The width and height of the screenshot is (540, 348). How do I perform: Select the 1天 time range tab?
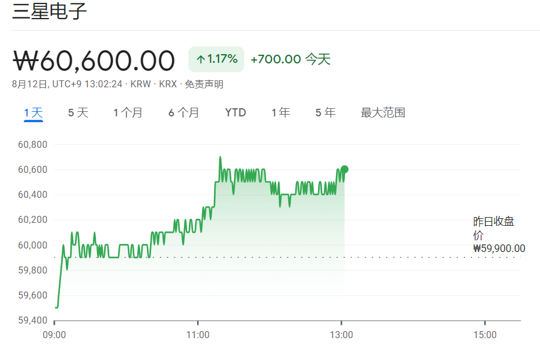33,112
